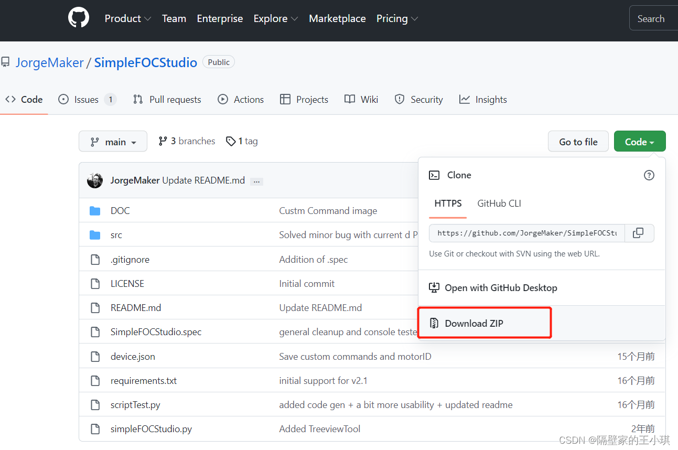The height and width of the screenshot is (450, 678).
Task: Open the Issues tab
Action: pyautogui.click(x=87, y=100)
